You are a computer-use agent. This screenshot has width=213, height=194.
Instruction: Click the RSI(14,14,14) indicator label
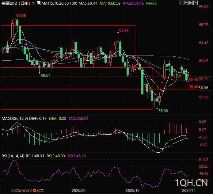(x=13, y=156)
